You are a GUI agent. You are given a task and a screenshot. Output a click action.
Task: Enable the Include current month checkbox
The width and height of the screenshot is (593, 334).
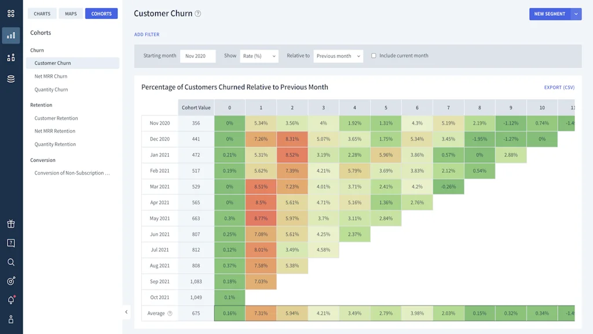point(374,56)
